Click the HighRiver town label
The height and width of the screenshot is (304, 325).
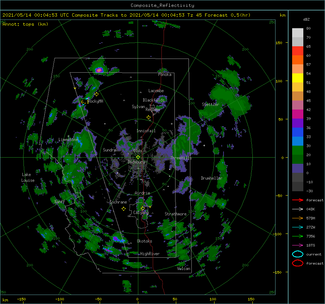(150, 254)
